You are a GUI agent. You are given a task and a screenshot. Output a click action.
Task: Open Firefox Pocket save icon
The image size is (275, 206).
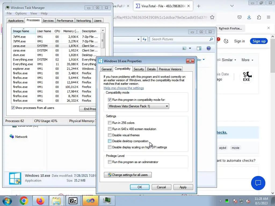coord(239,17)
